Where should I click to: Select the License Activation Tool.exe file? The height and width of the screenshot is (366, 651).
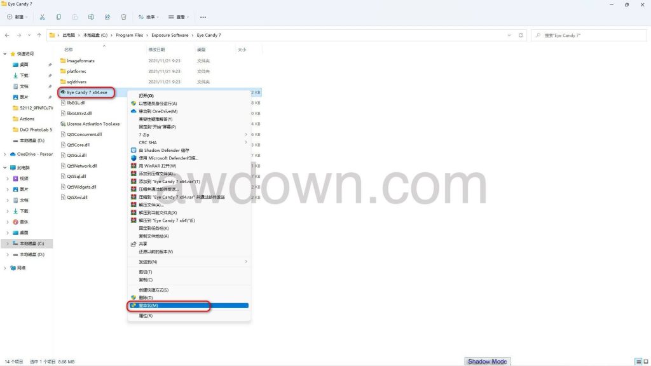coord(93,124)
